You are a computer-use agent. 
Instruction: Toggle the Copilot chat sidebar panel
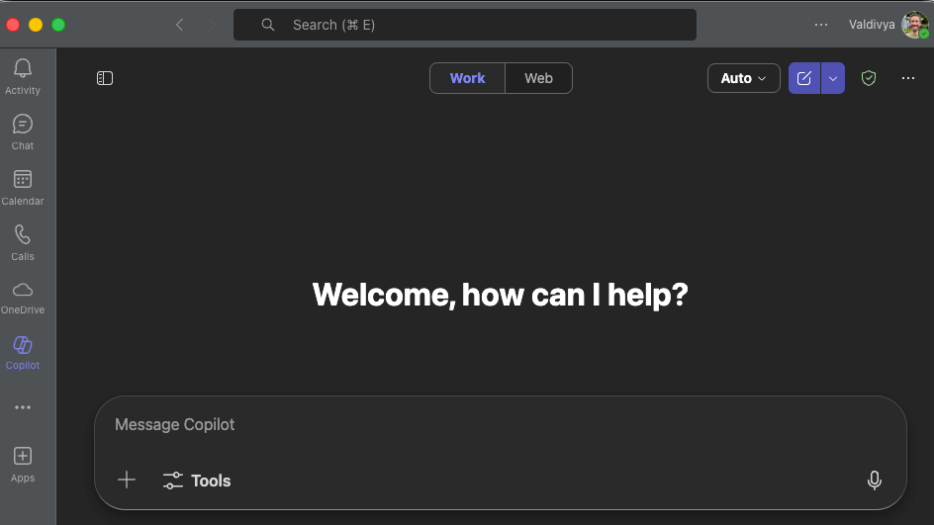105,78
